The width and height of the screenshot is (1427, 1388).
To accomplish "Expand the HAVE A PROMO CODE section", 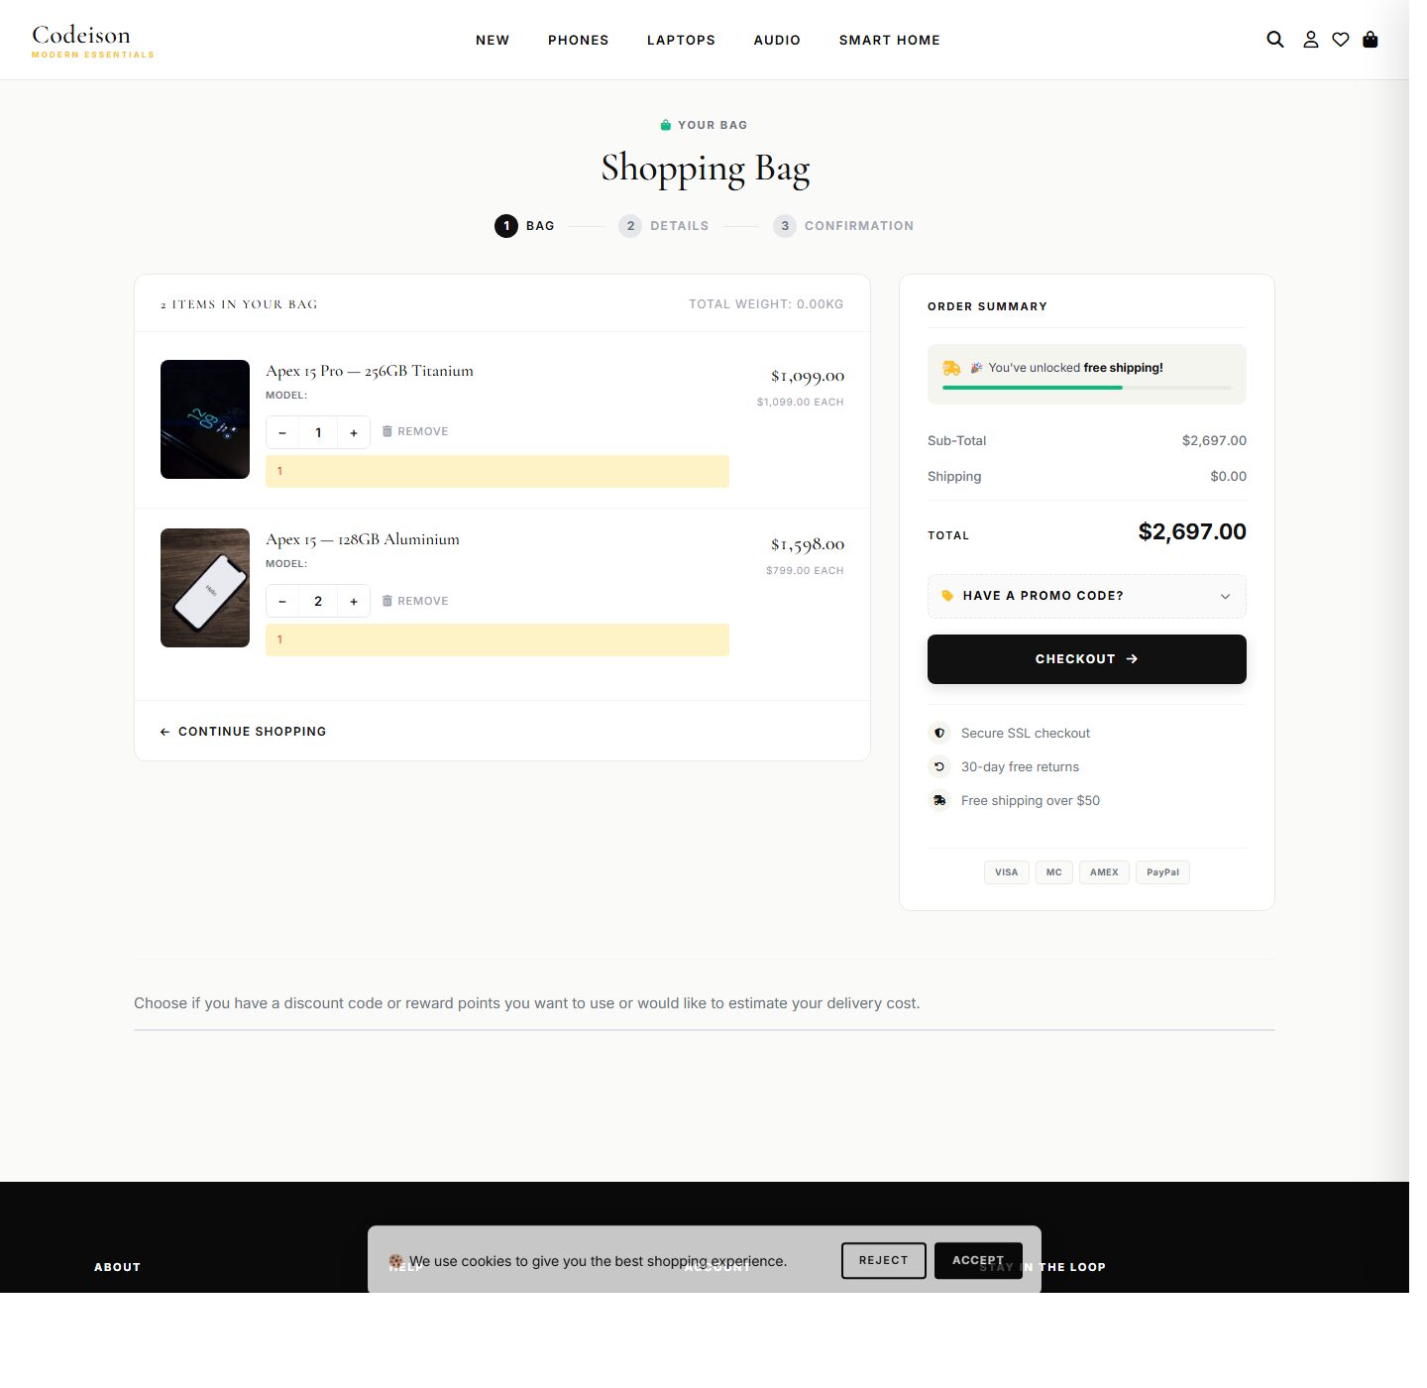I will pos(1086,596).
